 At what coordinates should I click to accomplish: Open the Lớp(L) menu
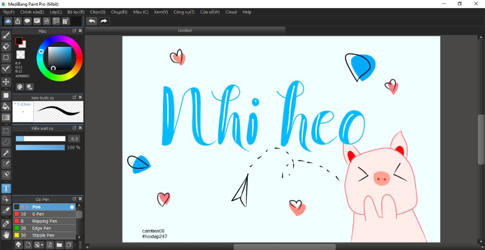click(56, 12)
